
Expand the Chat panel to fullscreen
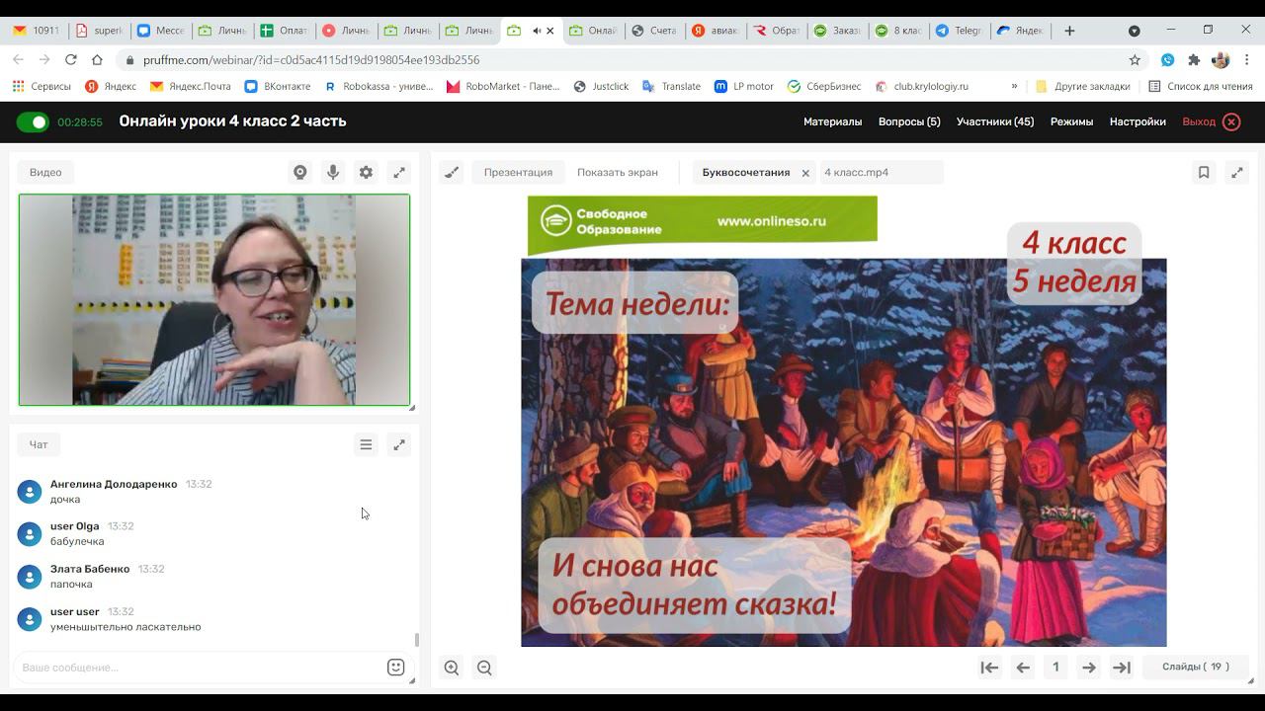[399, 444]
